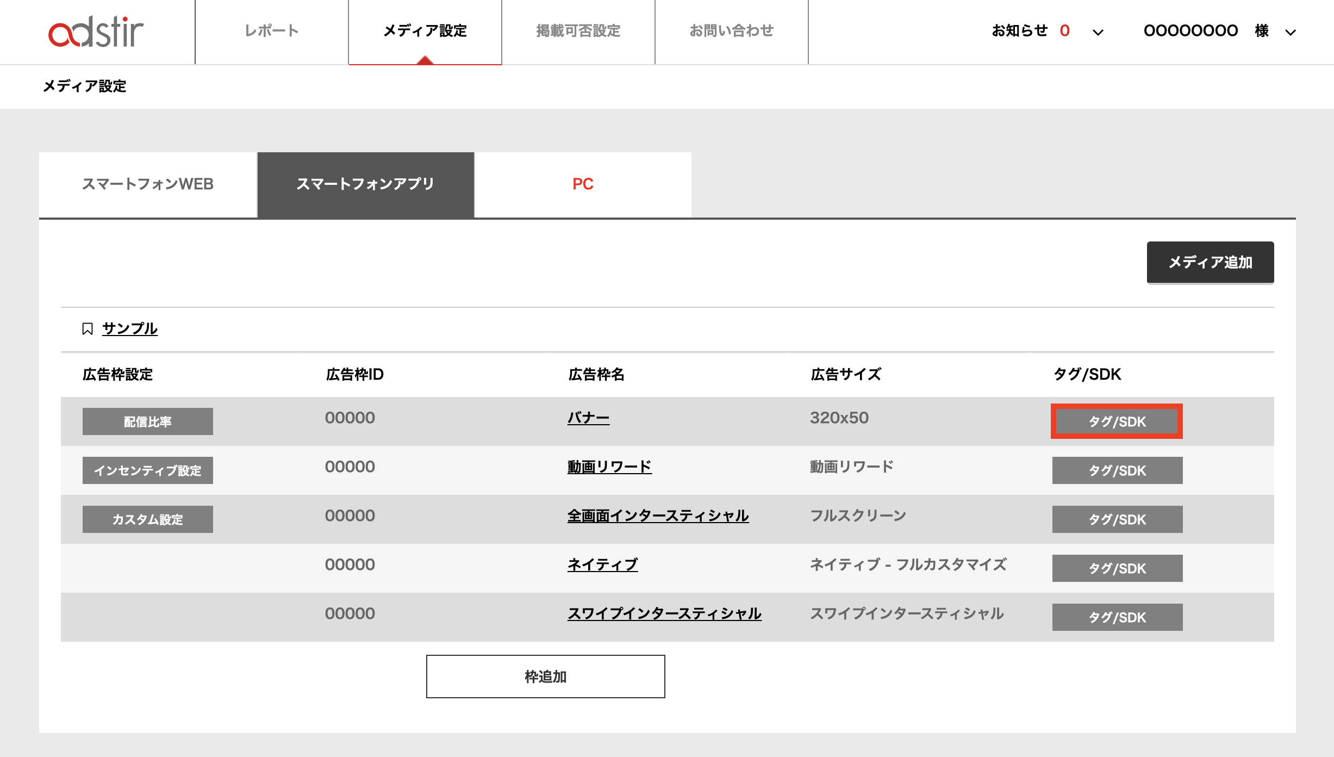Click the 枠追加 button
Viewport: 1334px width, 757px height.
545,677
